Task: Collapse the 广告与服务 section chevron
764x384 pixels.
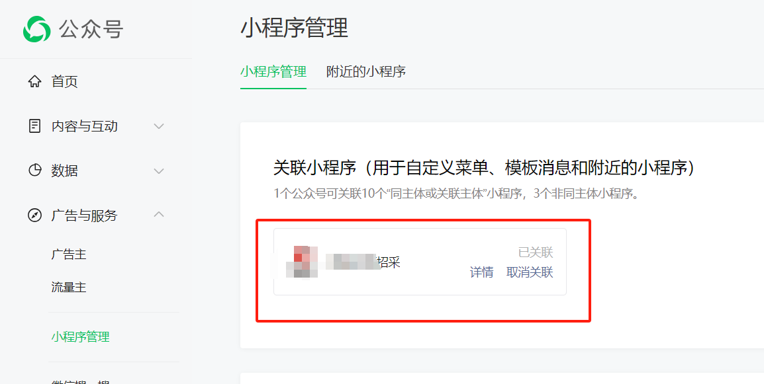Action: tap(159, 215)
